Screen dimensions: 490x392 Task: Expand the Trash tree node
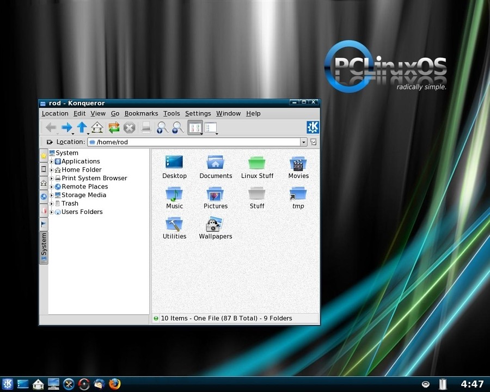(x=52, y=204)
